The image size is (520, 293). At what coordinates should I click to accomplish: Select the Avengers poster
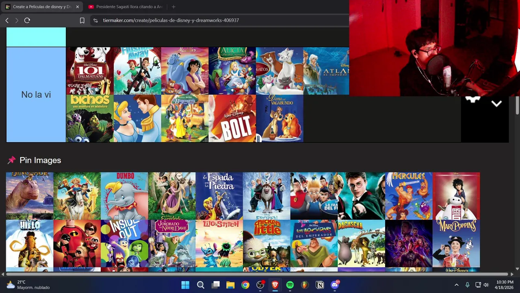point(409,243)
